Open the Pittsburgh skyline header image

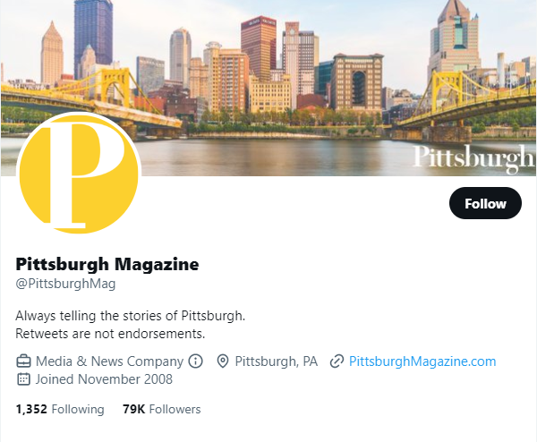point(268,88)
